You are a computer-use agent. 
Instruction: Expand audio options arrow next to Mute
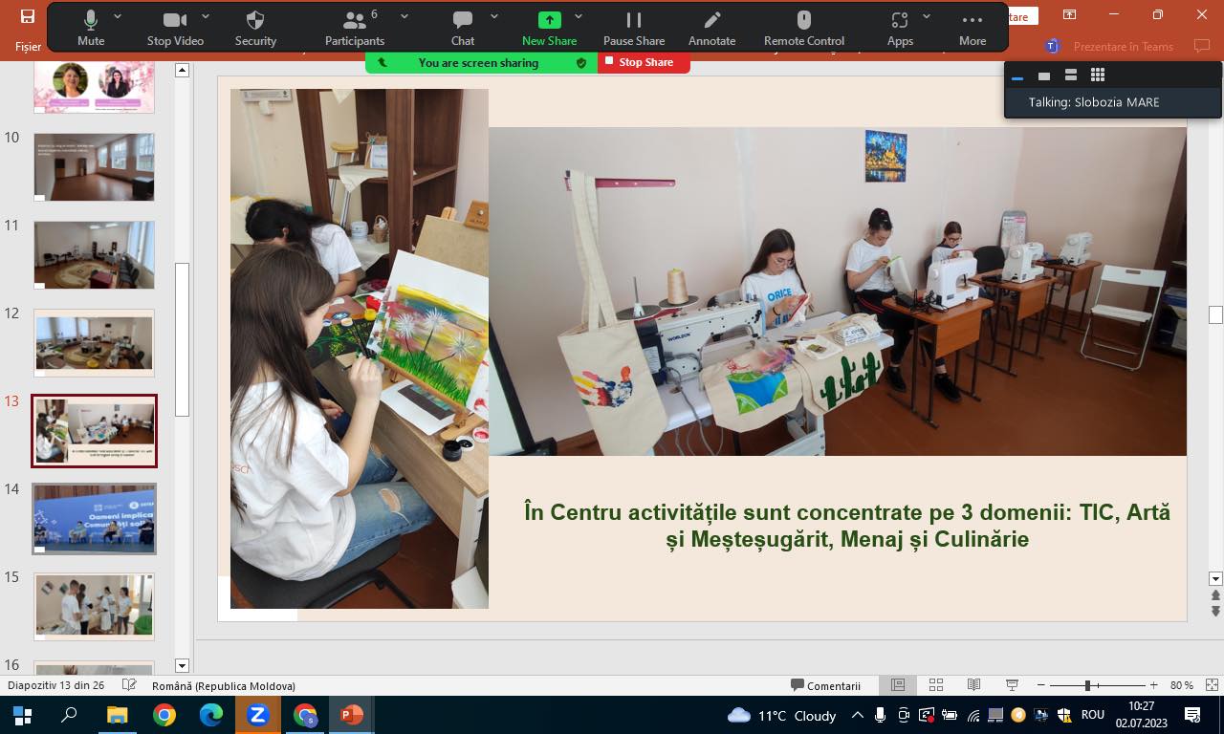pos(118,16)
